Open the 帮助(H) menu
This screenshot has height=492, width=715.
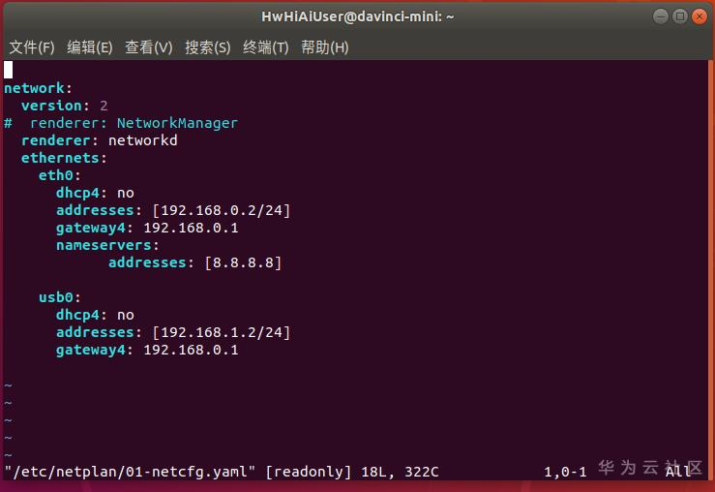click(325, 46)
